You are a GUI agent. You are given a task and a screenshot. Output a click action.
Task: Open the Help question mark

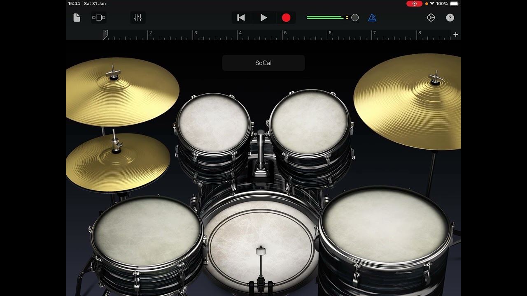coord(450,18)
